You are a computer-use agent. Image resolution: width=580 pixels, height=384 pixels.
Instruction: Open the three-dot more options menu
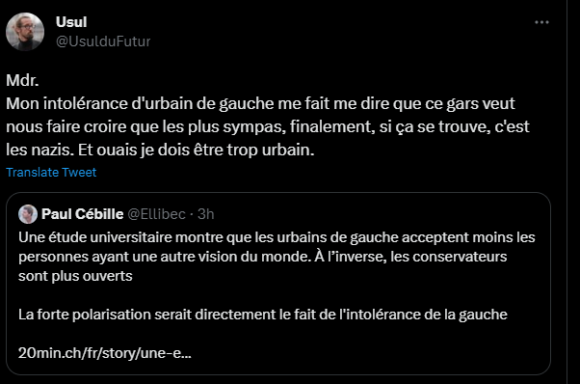(x=541, y=22)
